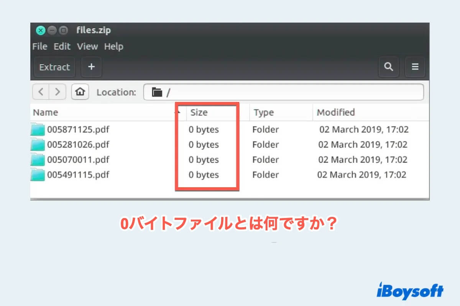Select the 005070011.pdf entry
This screenshot has width=460, height=306.
[78, 160]
